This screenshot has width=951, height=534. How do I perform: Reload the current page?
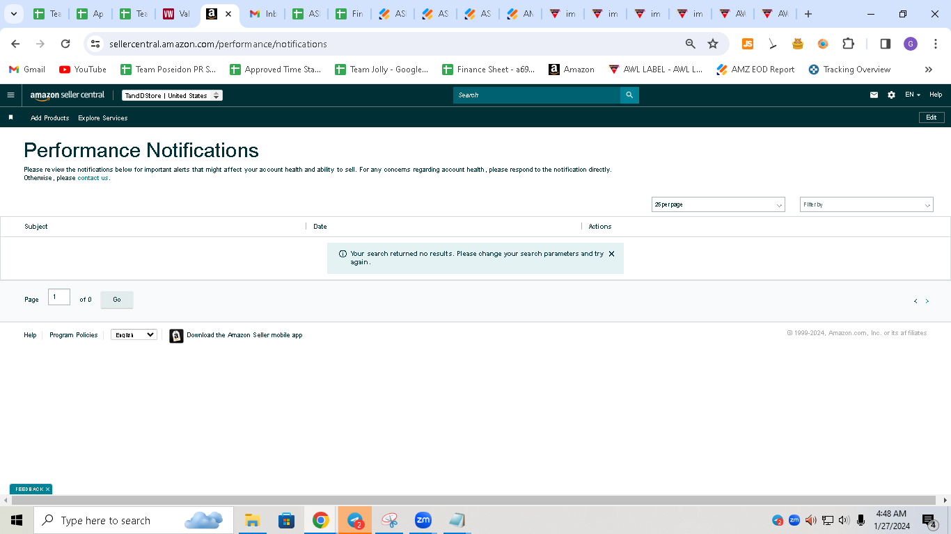click(x=65, y=44)
